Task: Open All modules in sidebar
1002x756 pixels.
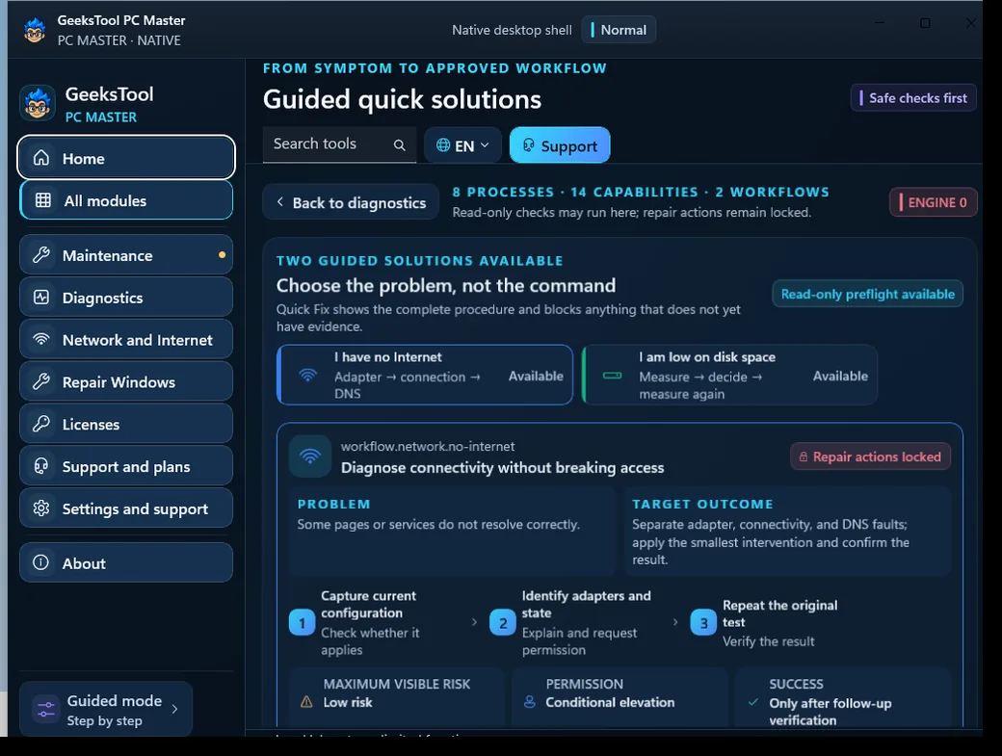Action: [126, 200]
